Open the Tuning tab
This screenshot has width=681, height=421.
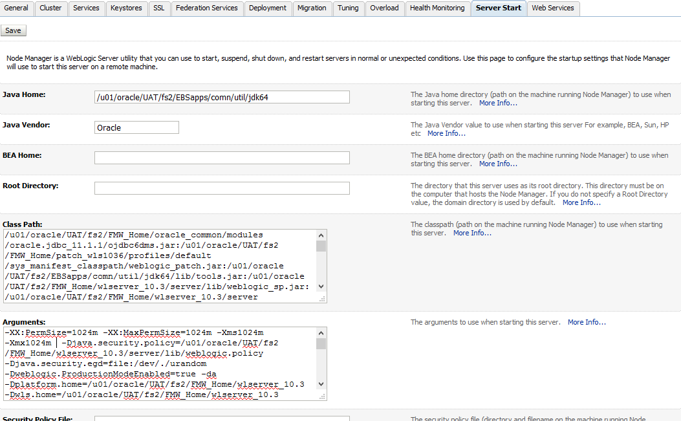[x=348, y=8]
